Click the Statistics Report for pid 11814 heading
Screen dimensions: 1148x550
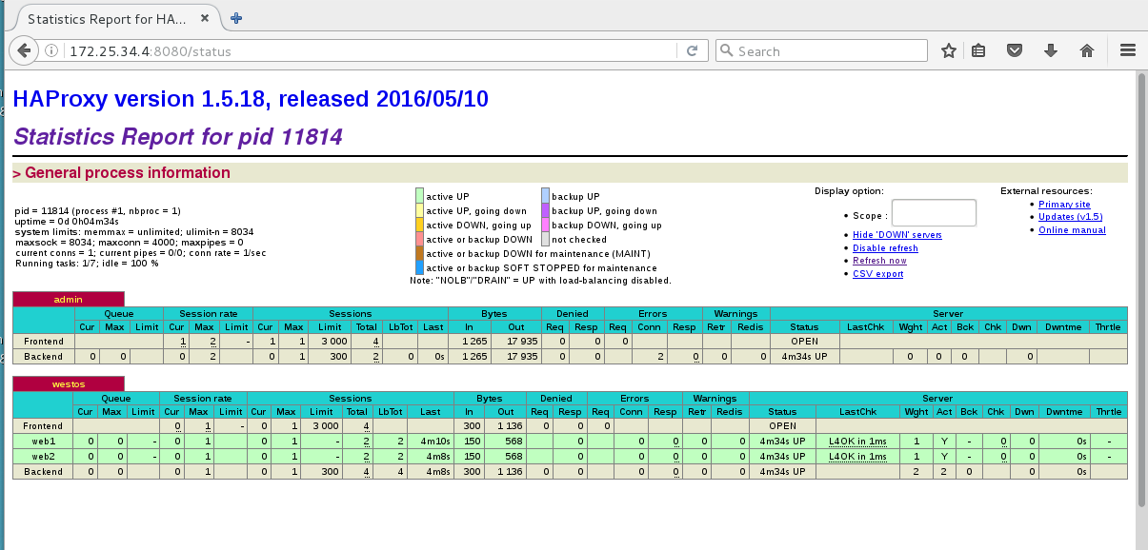point(177,137)
